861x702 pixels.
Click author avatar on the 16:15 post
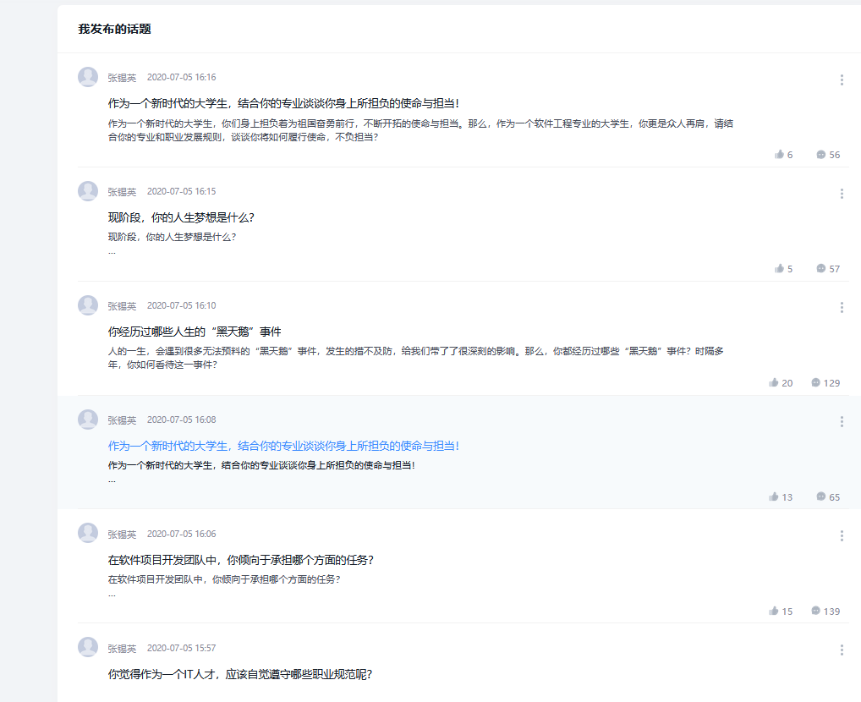pyautogui.click(x=88, y=191)
